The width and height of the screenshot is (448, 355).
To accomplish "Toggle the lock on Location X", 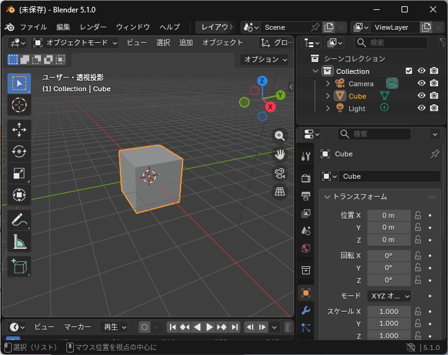I will pyautogui.click(x=418, y=215).
